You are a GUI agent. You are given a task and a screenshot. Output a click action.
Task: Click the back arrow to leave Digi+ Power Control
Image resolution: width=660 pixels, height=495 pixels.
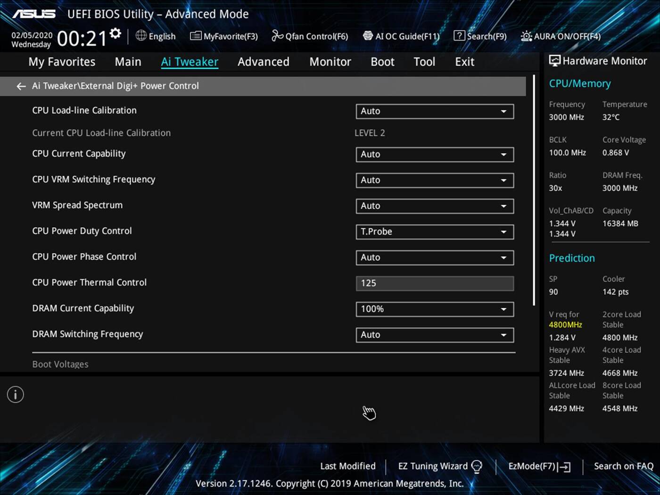click(21, 86)
